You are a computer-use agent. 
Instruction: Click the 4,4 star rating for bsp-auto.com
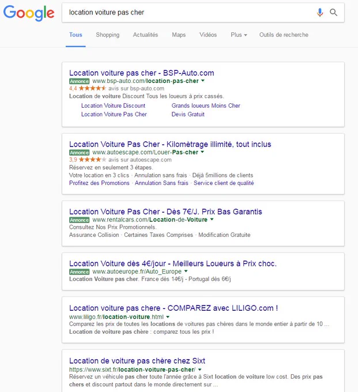(88, 89)
